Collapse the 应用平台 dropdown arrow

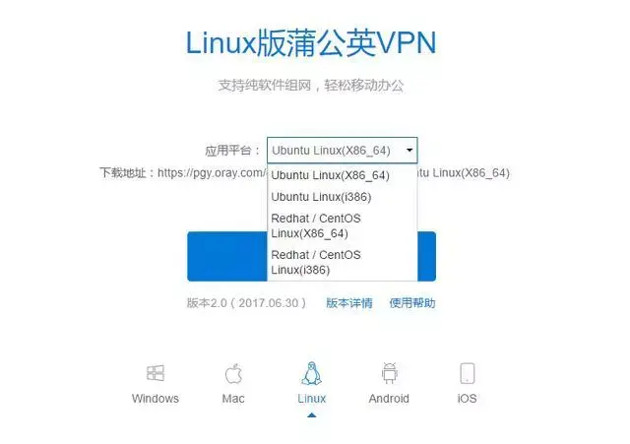tap(409, 151)
